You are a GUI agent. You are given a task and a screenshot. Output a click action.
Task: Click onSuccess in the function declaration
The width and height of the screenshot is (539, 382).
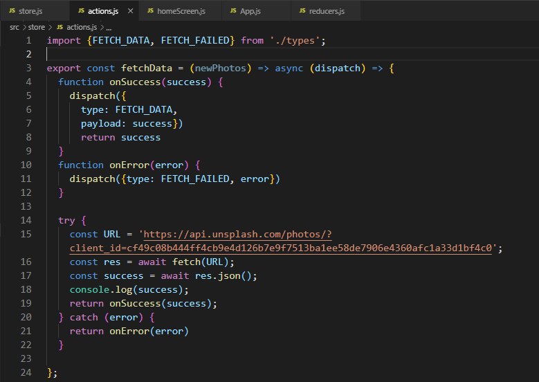[x=135, y=82]
